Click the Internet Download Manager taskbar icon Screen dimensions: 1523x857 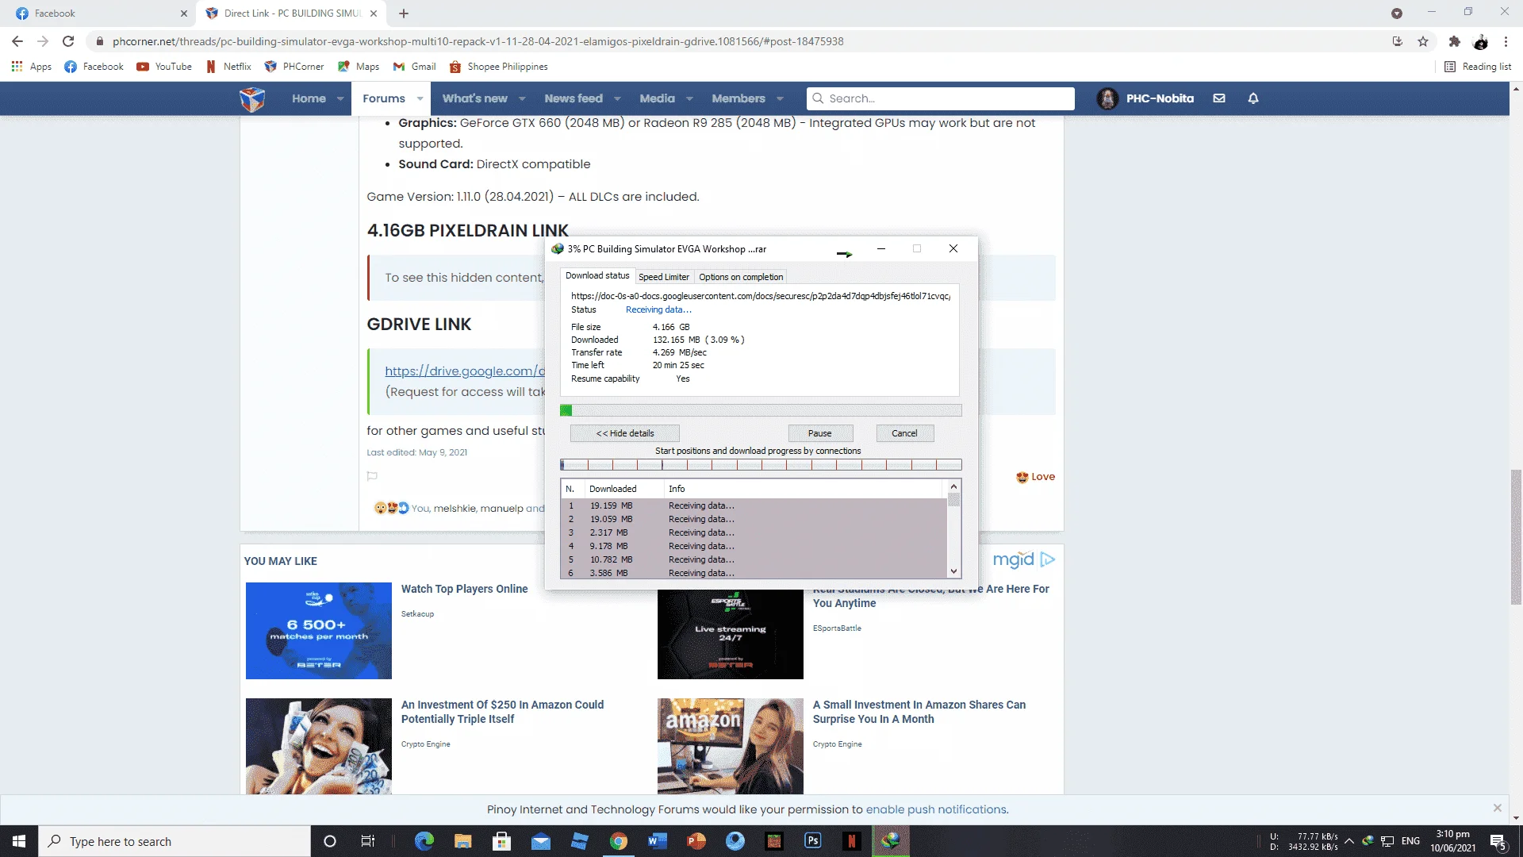tap(891, 841)
